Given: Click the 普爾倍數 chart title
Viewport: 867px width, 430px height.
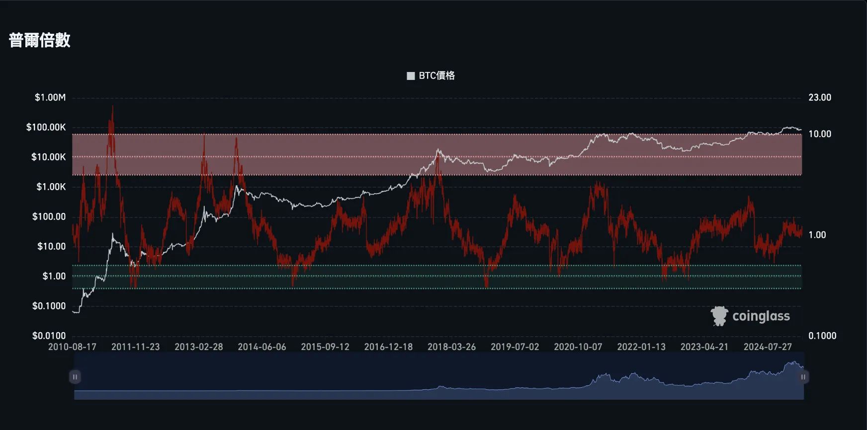Looking at the screenshot, I should click(x=40, y=40).
